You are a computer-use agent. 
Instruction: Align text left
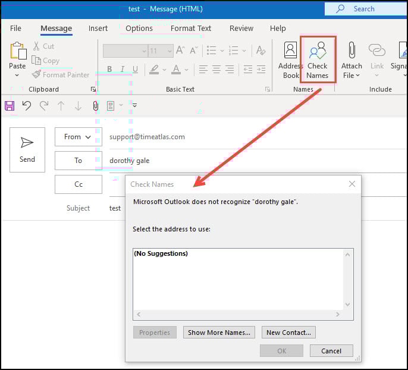click(x=203, y=69)
